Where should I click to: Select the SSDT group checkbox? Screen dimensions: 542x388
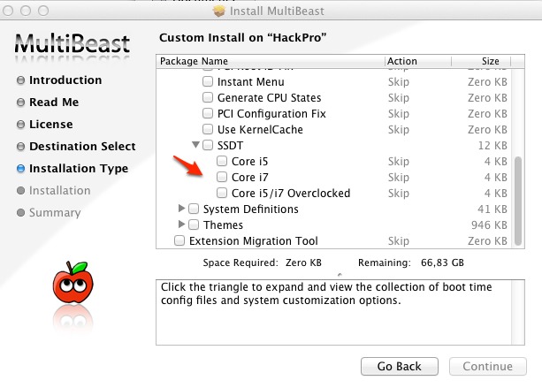tap(208, 145)
